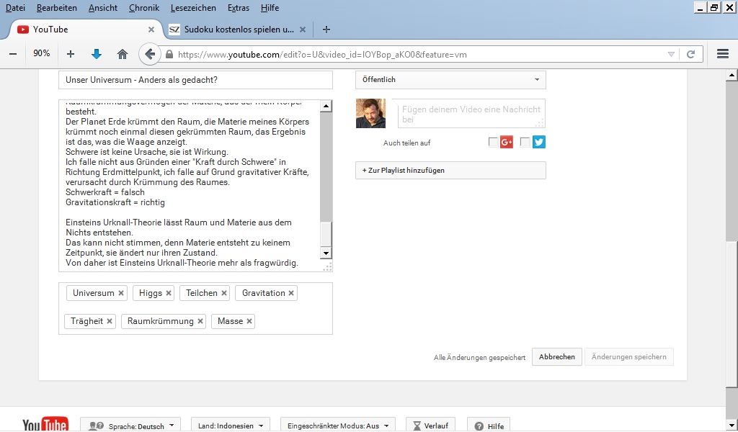Remove the Universum tag

tap(121, 293)
